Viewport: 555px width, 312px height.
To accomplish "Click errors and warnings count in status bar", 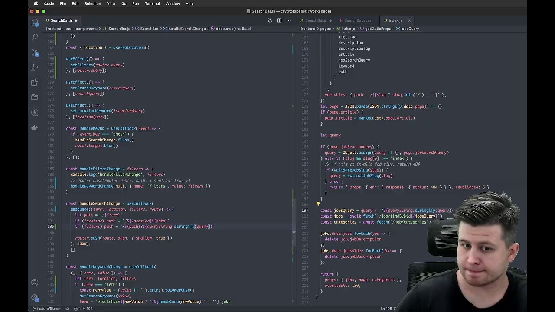I will point(84,309).
